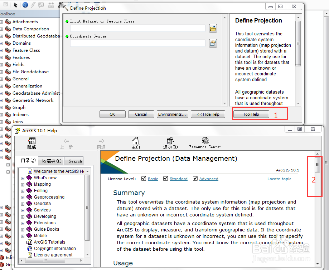Toggle the Basic license checkbox
Viewport: 329px width, 270px height.
click(x=144, y=178)
